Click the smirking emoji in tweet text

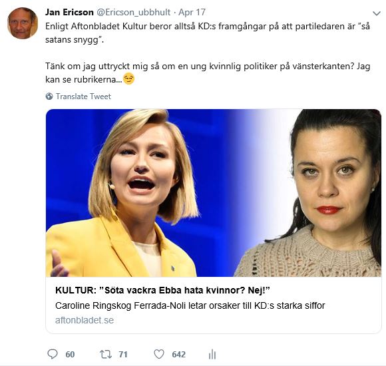coord(128,79)
